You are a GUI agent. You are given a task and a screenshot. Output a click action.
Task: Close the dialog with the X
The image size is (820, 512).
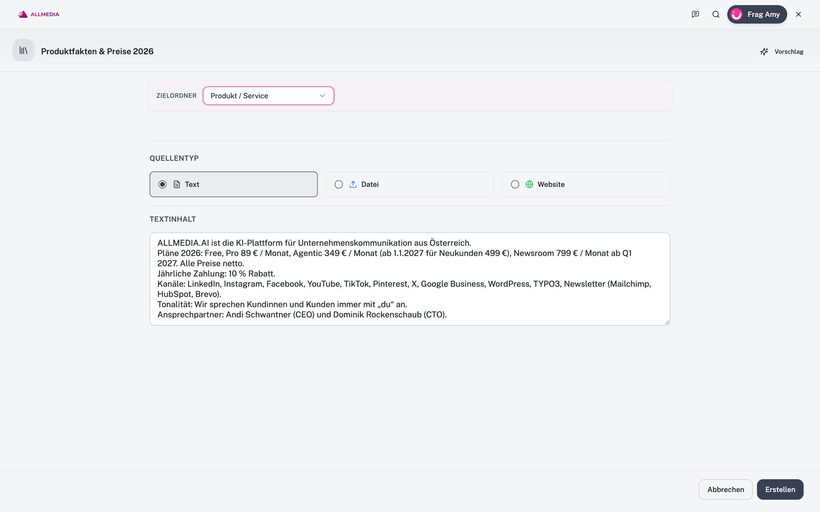tap(798, 14)
